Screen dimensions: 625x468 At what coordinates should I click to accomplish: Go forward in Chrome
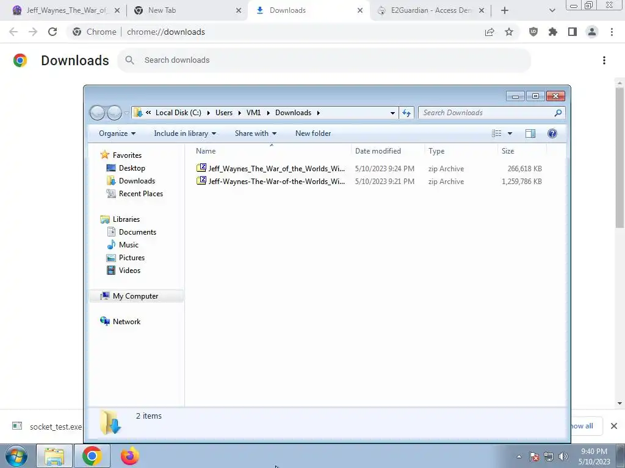pos(33,32)
